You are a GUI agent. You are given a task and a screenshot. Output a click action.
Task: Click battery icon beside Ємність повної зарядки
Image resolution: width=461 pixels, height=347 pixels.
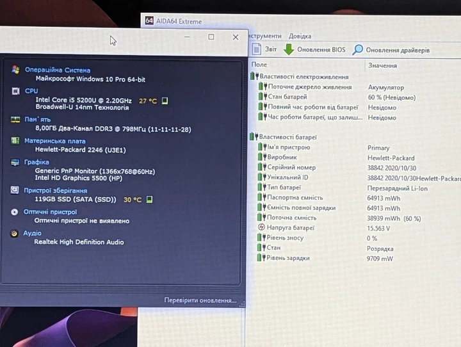(261, 207)
